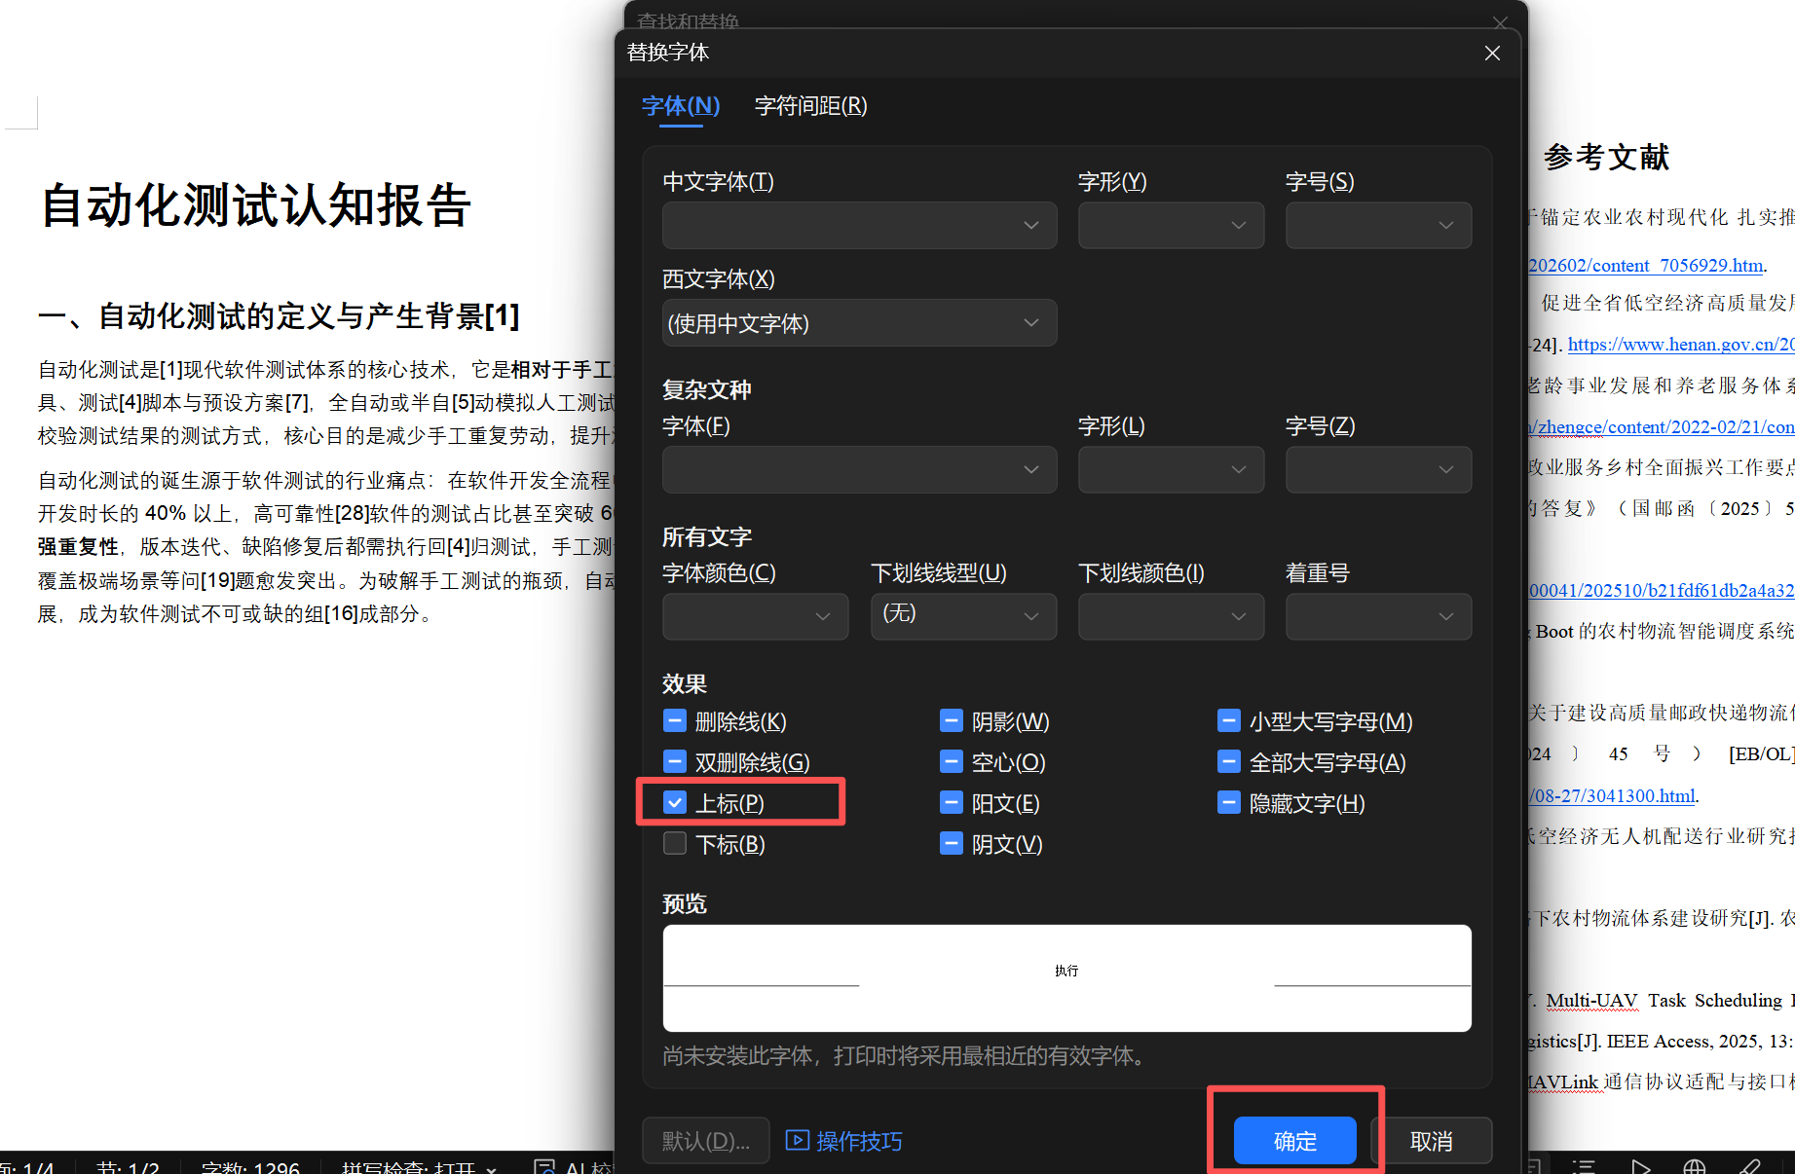Toggle the 全部大写字母(A) checkbox
The width and height of the screenshot is (1795, 1174).
pos(1229,761)
